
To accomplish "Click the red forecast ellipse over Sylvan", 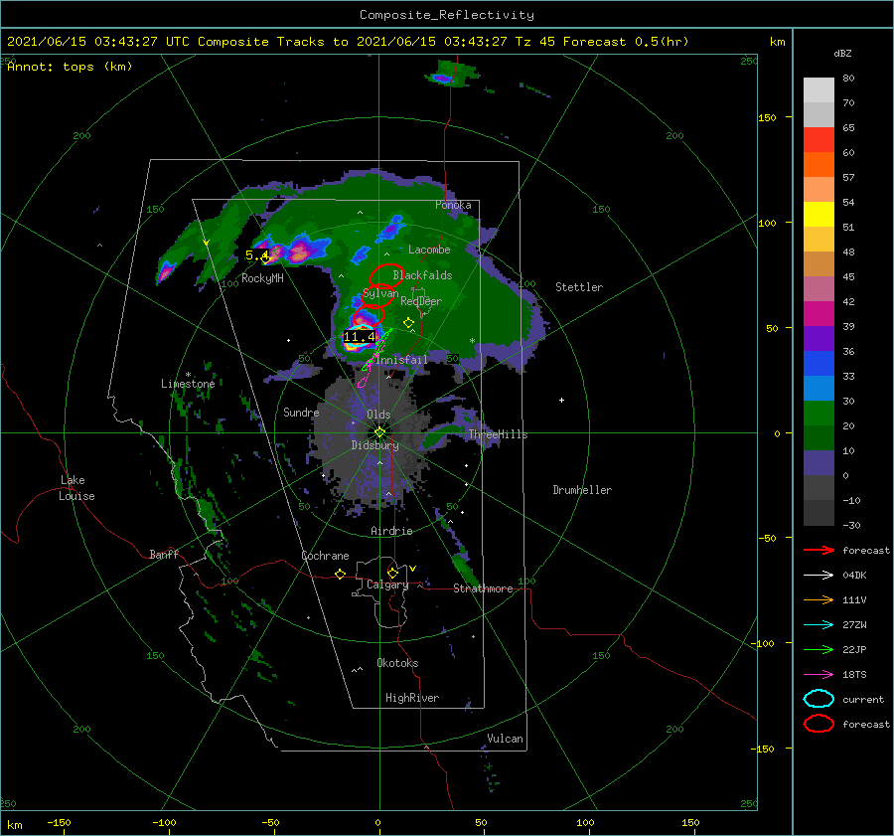I will click(378, 295).
